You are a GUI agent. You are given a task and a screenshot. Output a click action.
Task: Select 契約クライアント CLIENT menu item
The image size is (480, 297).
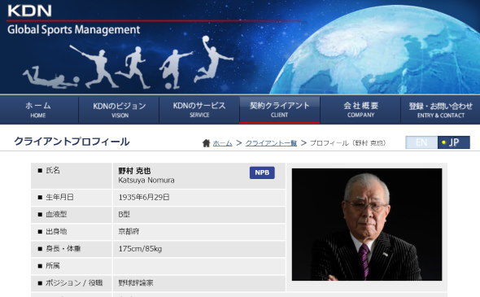(x=280, y=110)
